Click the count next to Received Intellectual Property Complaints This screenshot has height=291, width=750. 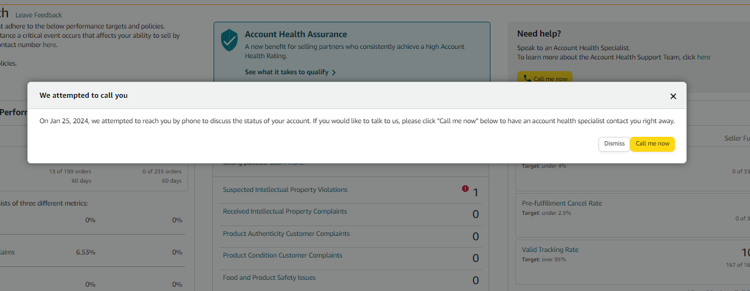[476, 214]
